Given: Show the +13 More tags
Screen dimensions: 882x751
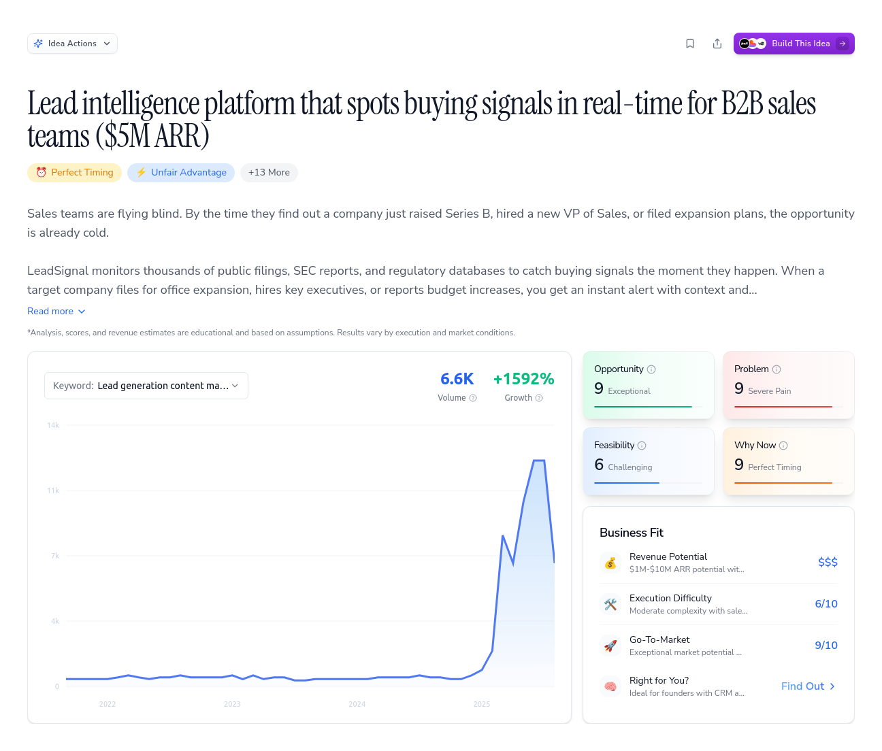Looking at the screenshot, I should coord(269,173).
